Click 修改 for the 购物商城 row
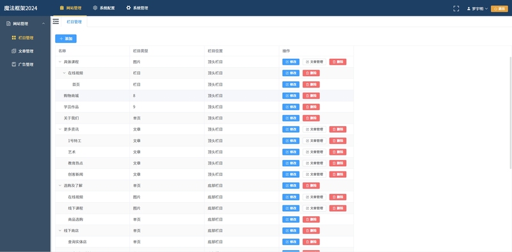 [x=291, y=96]
